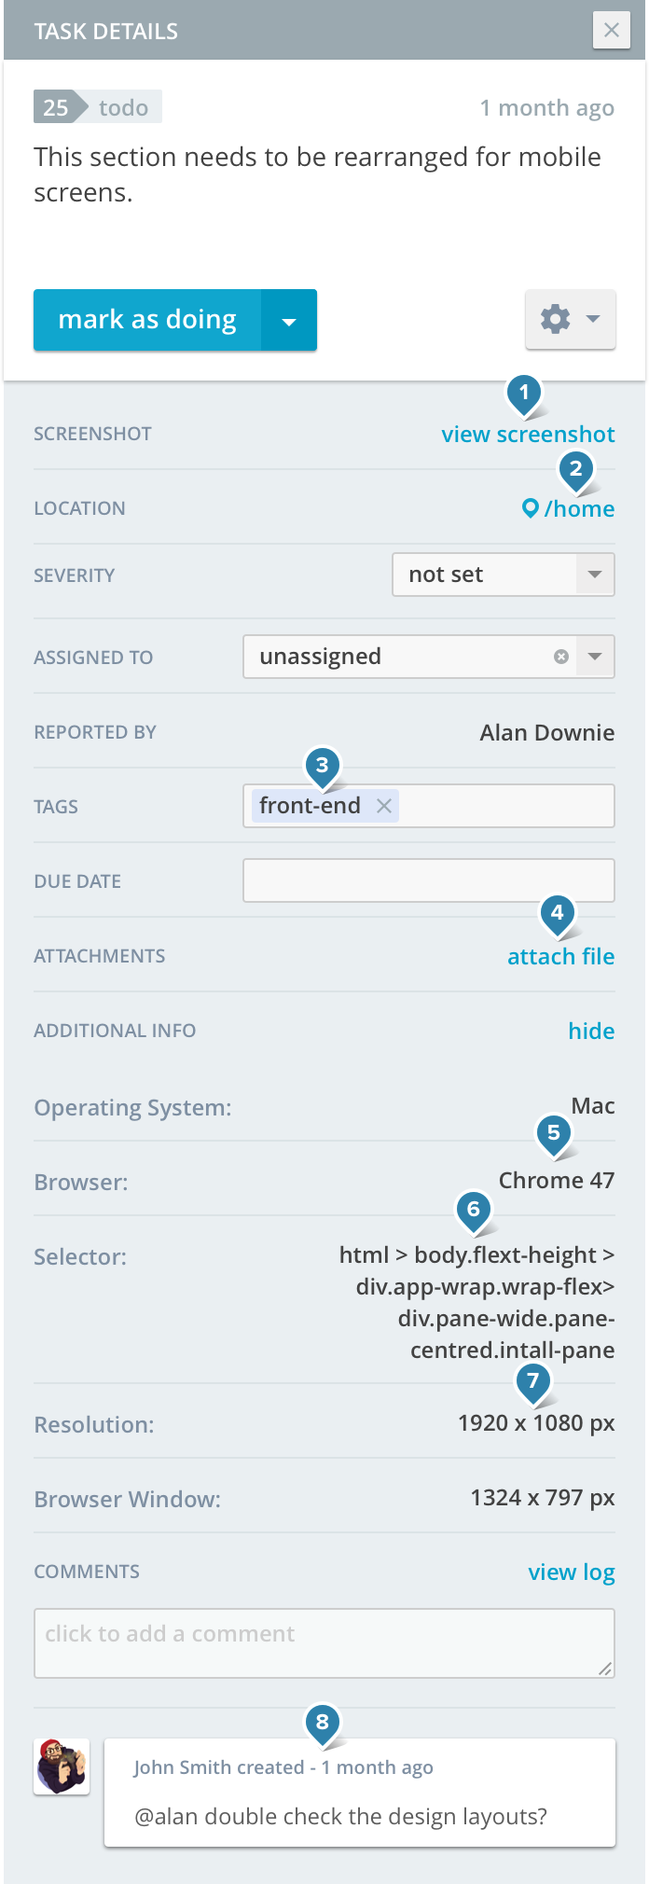Click the Due Date input field
This screenshot has width=649, height=1884.
pos(428,880)
